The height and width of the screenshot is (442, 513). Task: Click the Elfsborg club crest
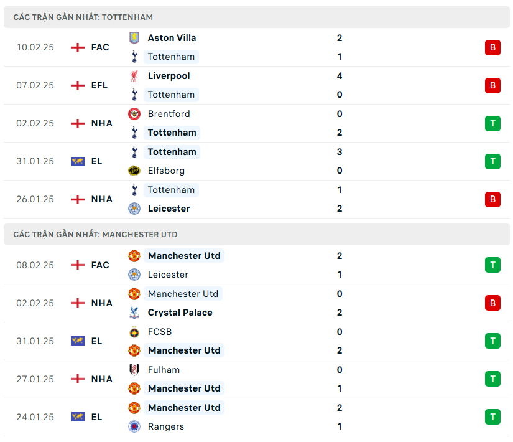click(x=134, y=171)
